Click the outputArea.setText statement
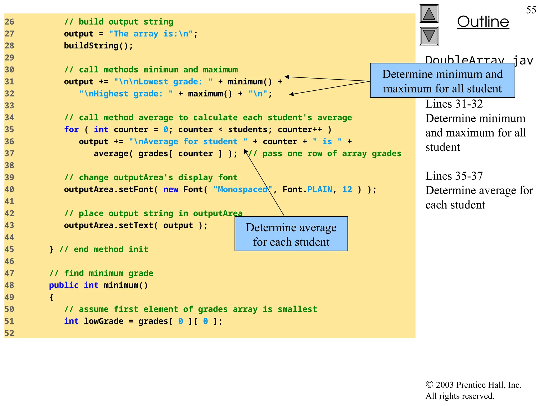Screen dimensions: 542x406 135,225
